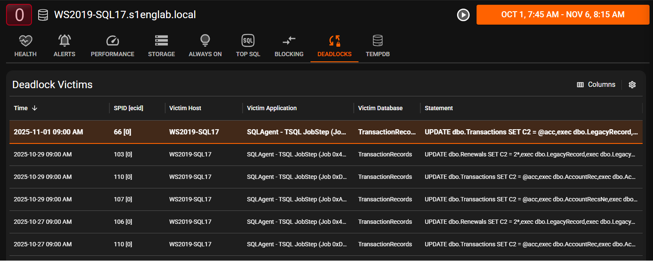
Task: Open the Storage disks icon
Action: point(161,41)
